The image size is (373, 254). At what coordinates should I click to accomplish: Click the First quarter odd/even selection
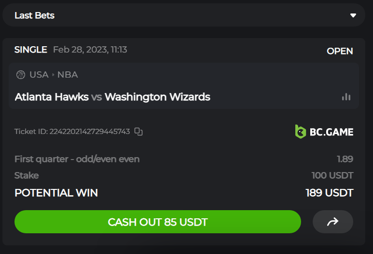coord(77,159)
